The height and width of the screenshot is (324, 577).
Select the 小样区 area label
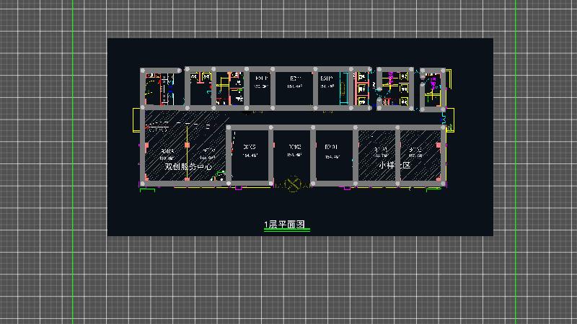[395, 165]
